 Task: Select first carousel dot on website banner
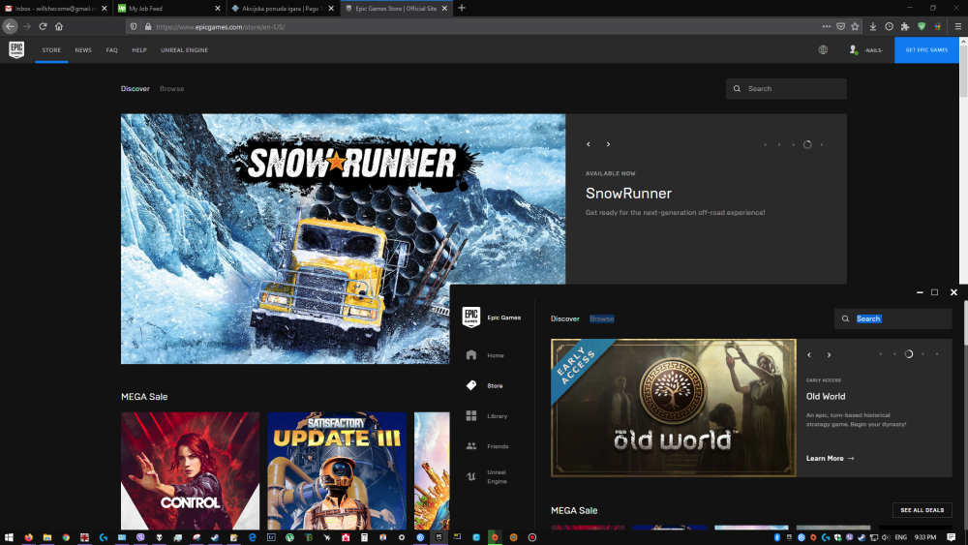tap(765, 144)
